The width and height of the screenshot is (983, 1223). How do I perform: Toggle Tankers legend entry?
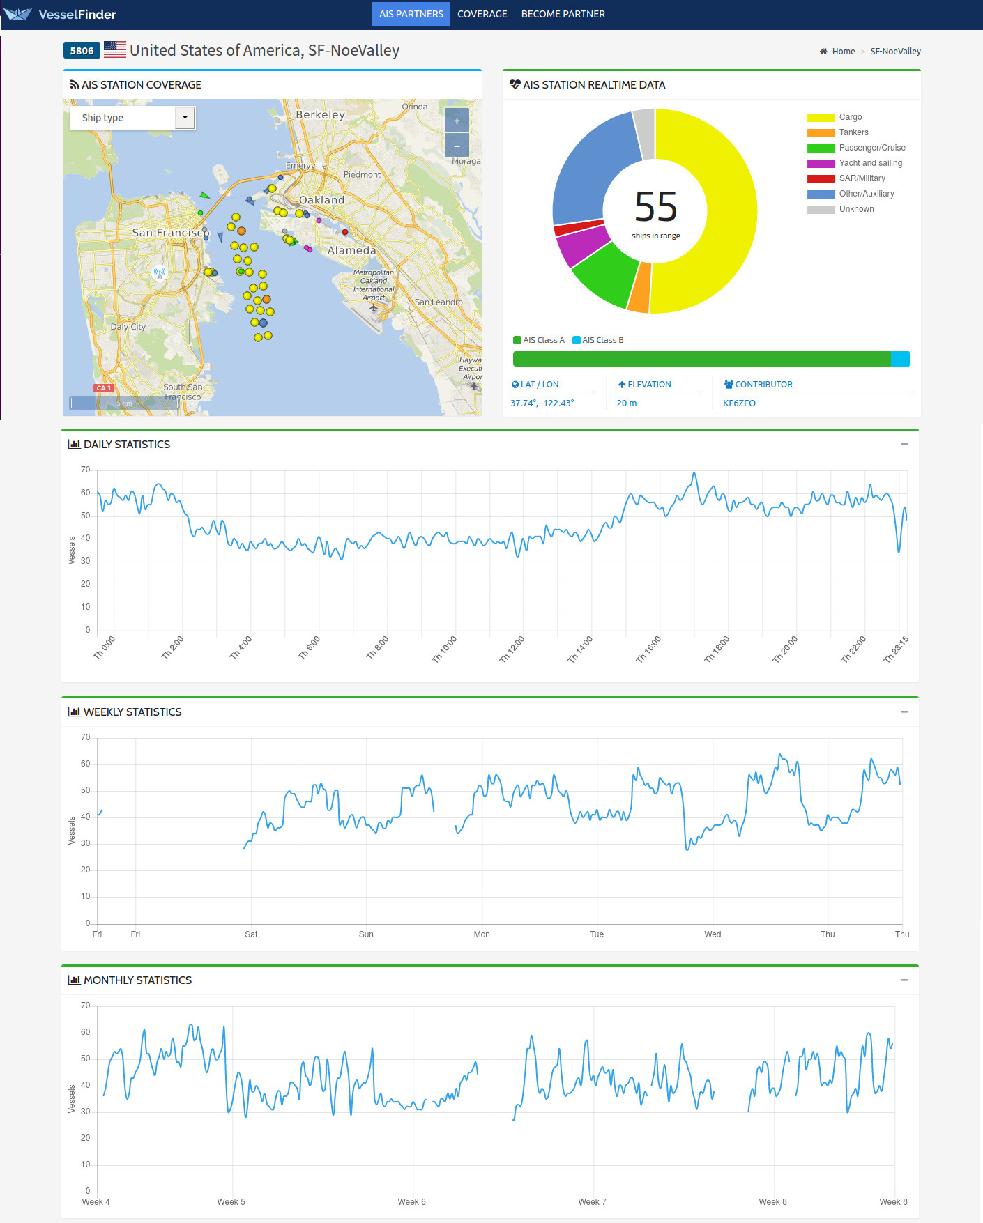[838, 132]
